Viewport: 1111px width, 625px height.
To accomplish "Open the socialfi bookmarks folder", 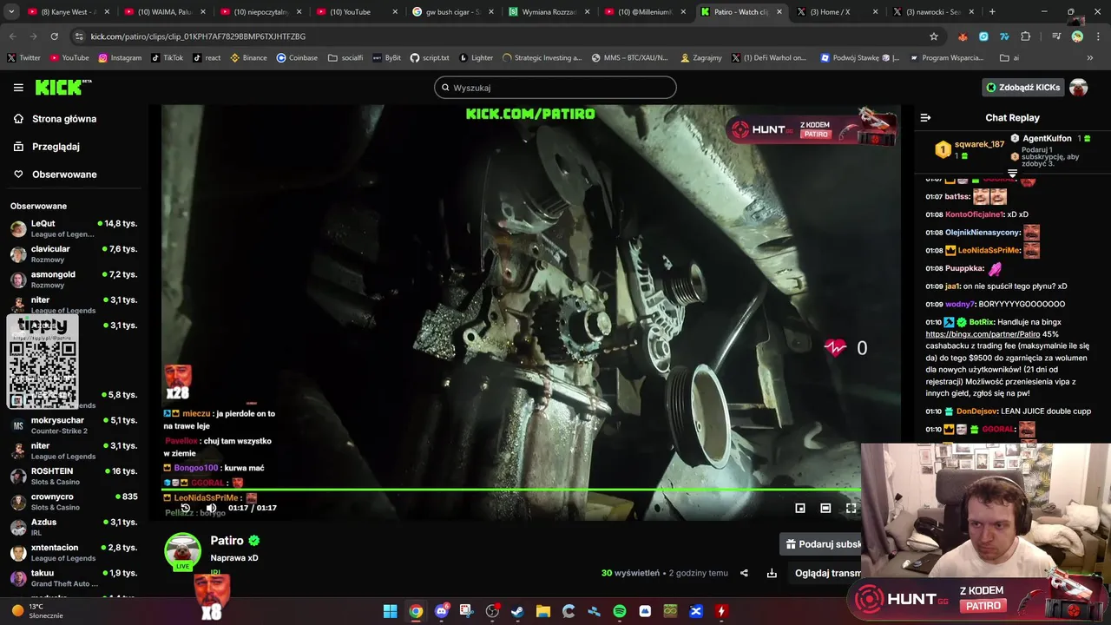I will 345,58.
